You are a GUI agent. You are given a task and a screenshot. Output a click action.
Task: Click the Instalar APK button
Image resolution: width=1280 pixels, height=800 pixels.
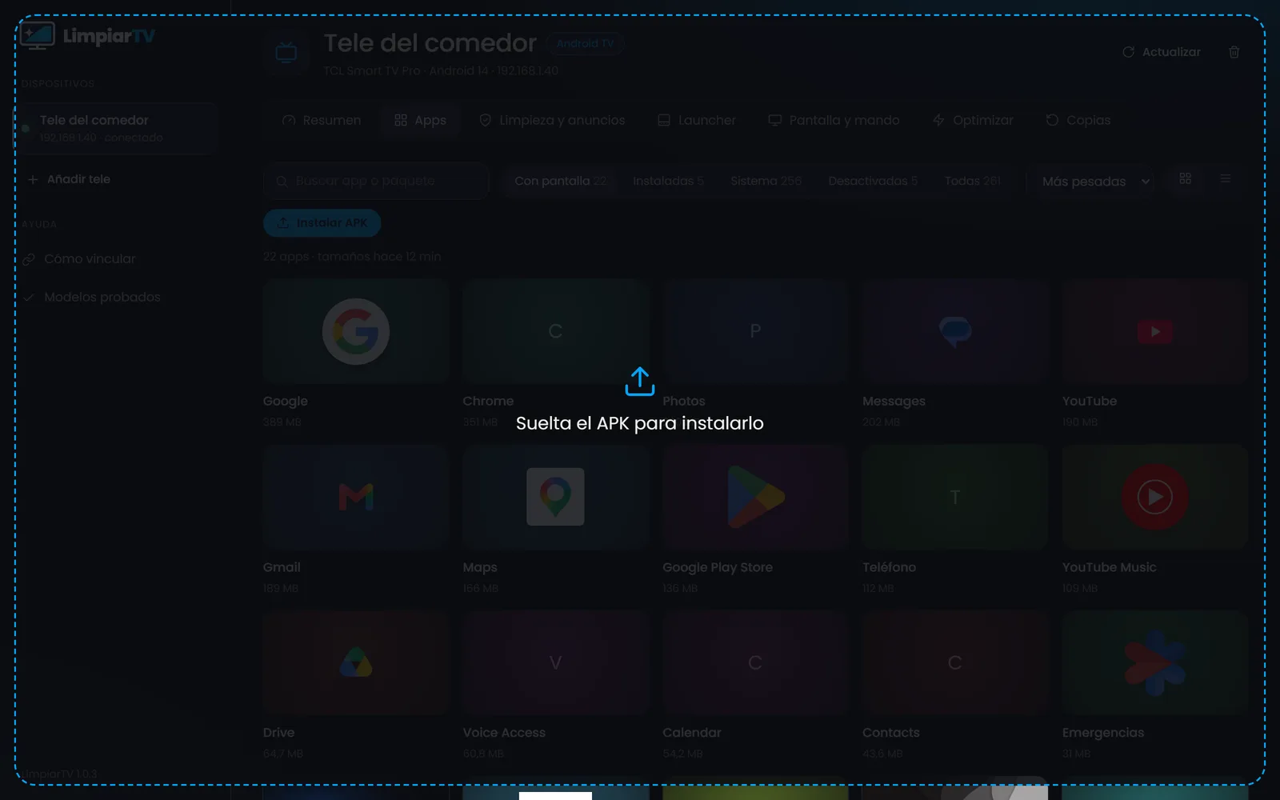pos(322,223)
